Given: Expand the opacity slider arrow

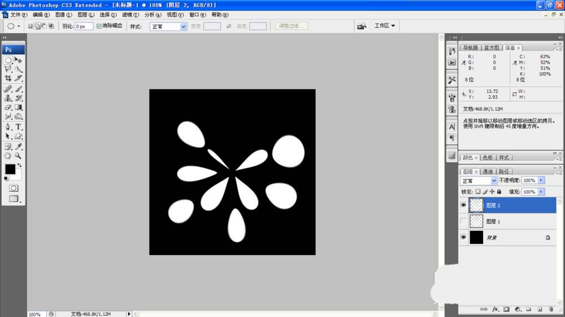Looking at the screenshot, I should [x=541, y=180].
